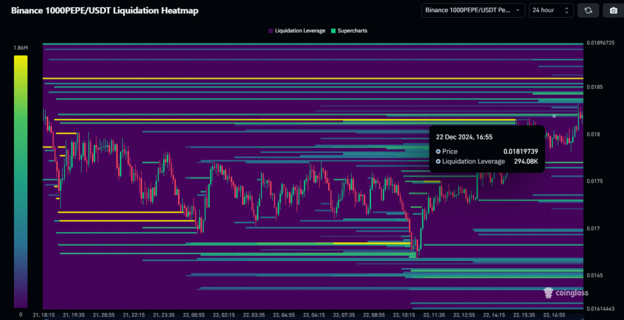Open the Binance 1000PEPE/USDT pair dropdown
The height and width of the screenshot is (320, 624).
473,10
